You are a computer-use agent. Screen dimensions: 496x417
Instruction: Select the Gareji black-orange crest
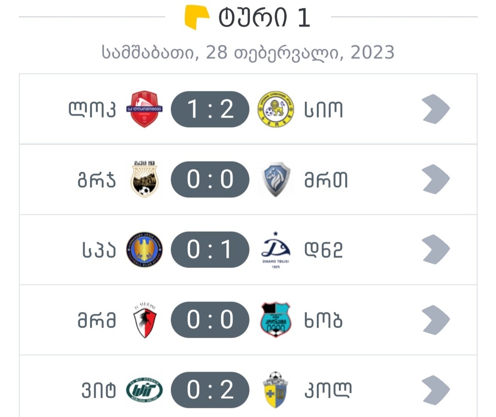pyautogui.click(x=144, y=179)
